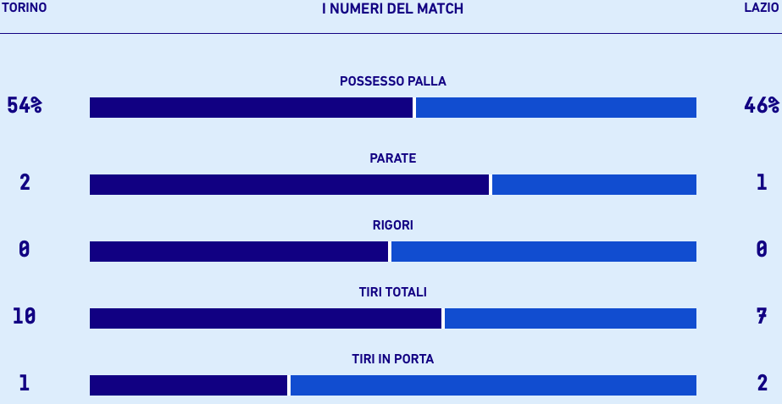Select Torino's 54% possession value

[25, 106]
